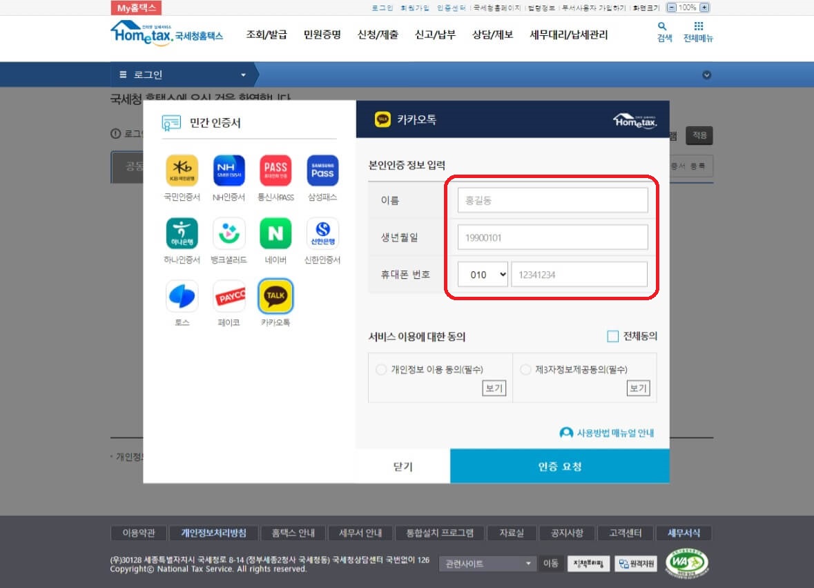
Task: Click the 원격지원 footer icon
Action: coord(636,564)
